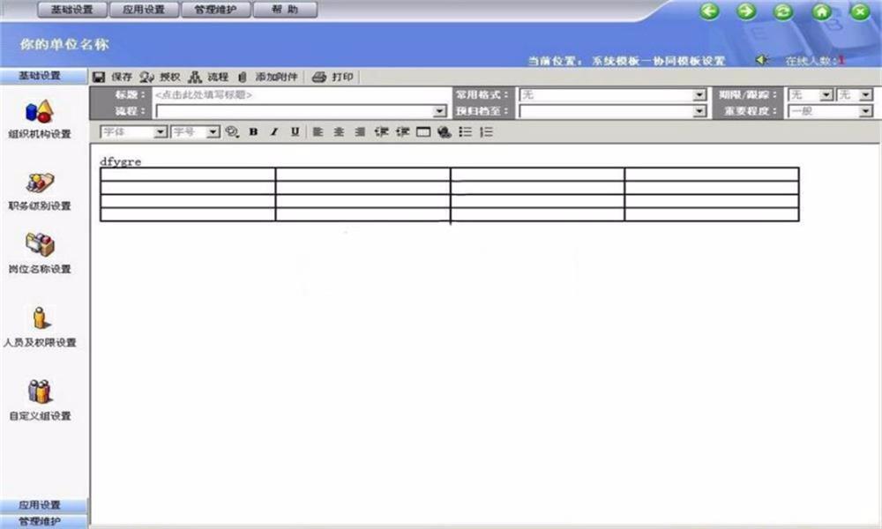Screen dimensions: 882x529
Task: Go forward with the green right arrow
Action: [746, 11]
